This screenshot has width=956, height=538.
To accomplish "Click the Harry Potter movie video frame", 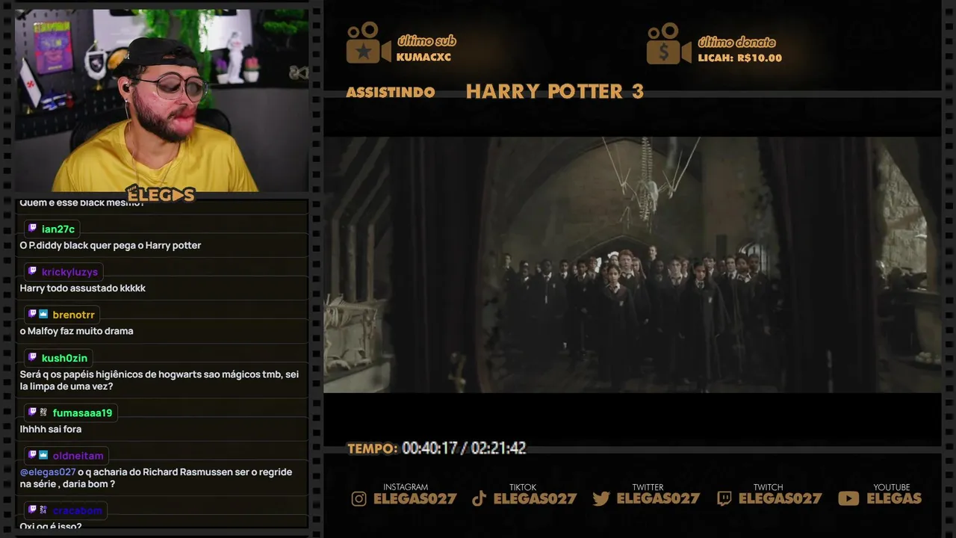I will [x=632, y=265].
